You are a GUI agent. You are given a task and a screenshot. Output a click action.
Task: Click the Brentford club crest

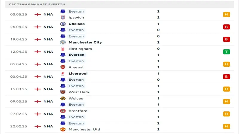[x=63, y=111]
